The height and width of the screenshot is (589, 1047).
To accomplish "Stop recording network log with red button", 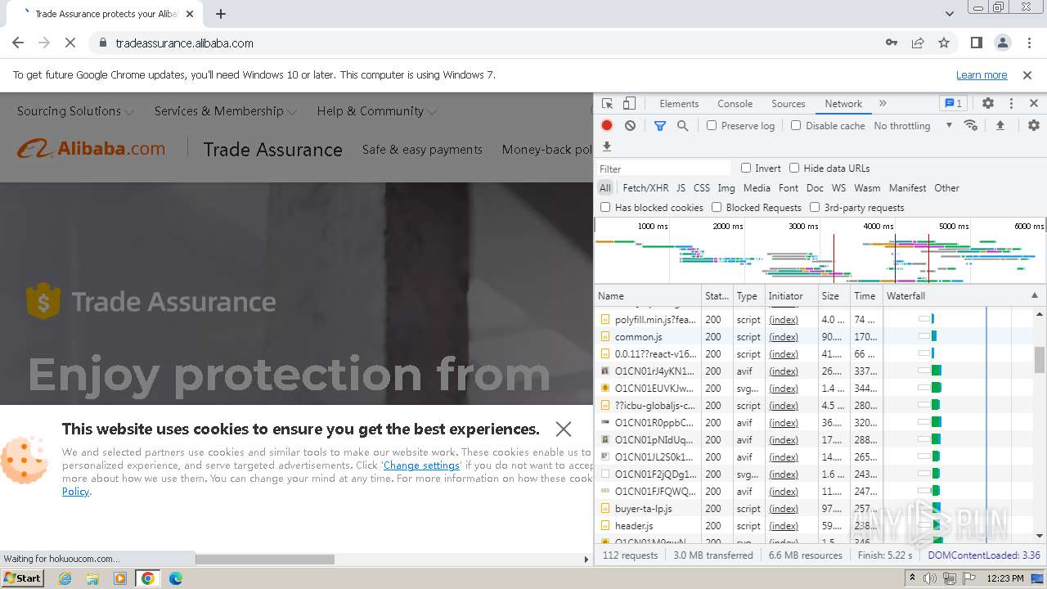I will pyautogui.click(x=607, y=126).
